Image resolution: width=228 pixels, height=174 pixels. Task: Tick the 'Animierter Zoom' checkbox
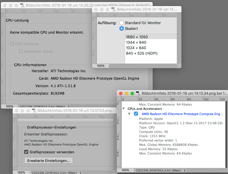click(x=21, y=51)
